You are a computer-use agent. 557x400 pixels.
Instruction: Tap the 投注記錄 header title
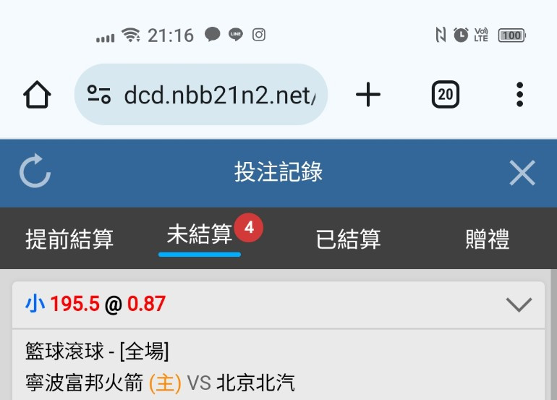pos(278,172)
